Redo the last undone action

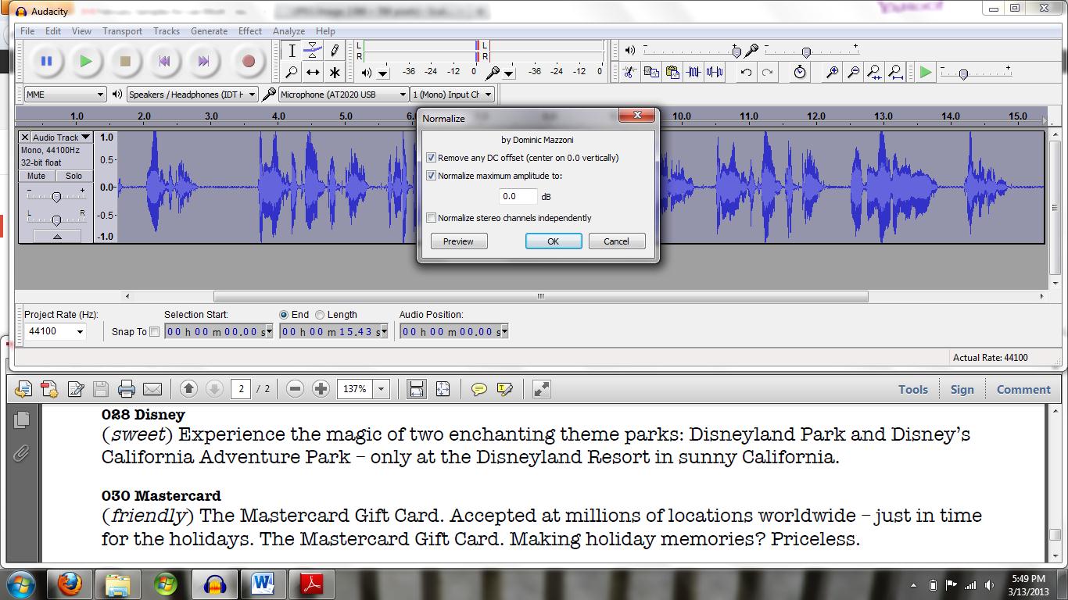(x=768, y=72)
